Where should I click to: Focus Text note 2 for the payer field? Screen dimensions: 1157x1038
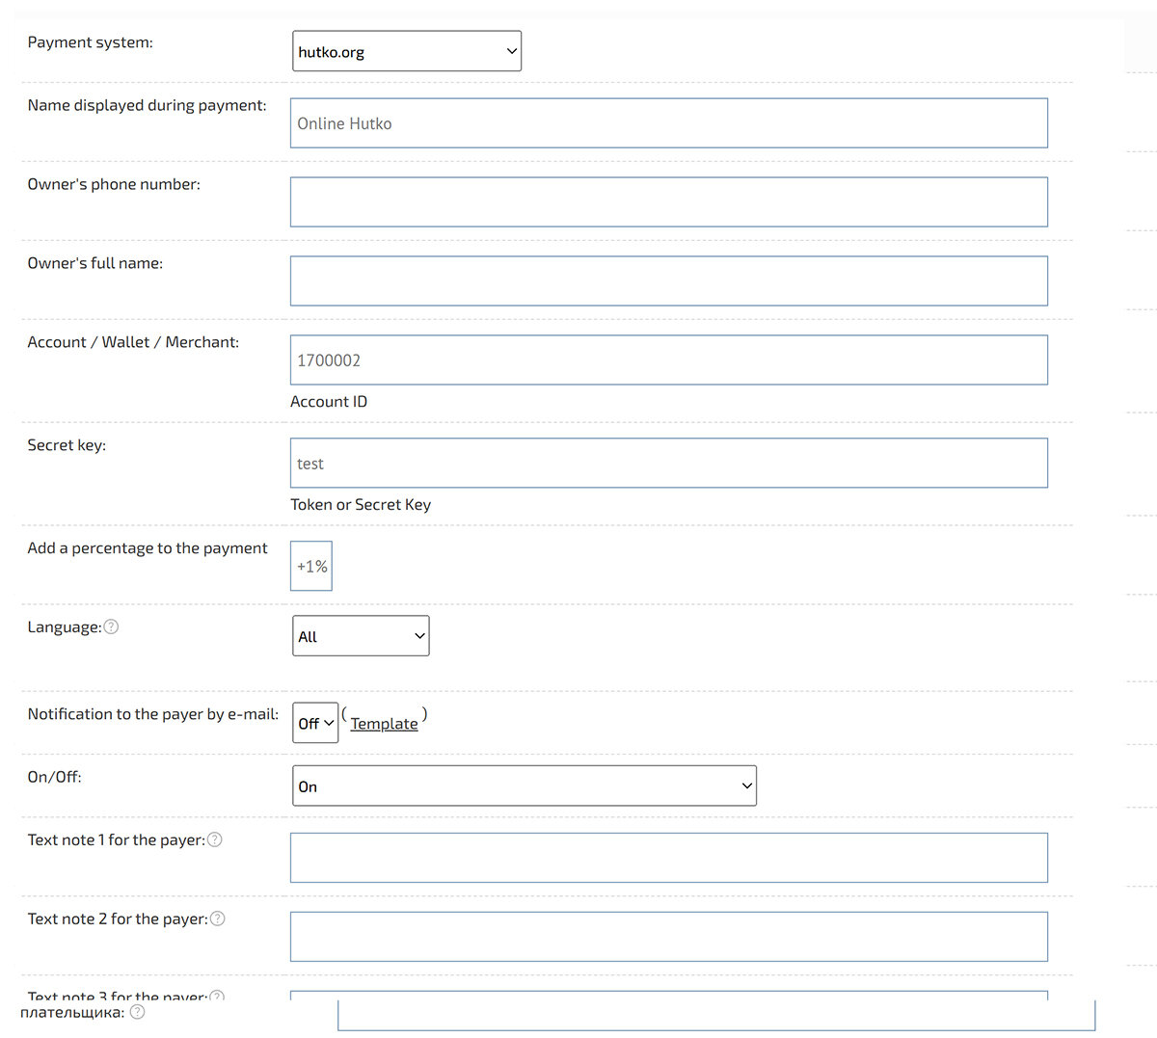click(668, 937)
